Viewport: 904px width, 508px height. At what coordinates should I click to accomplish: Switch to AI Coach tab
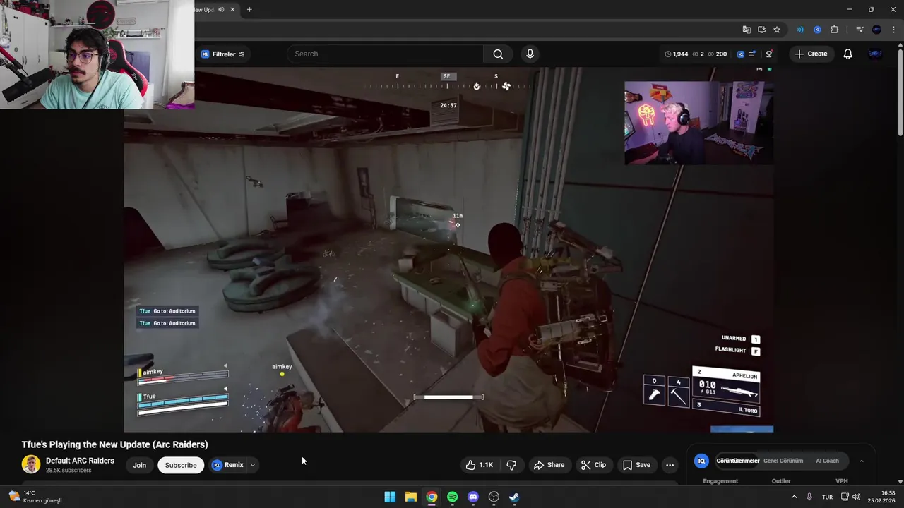(827, 461)
